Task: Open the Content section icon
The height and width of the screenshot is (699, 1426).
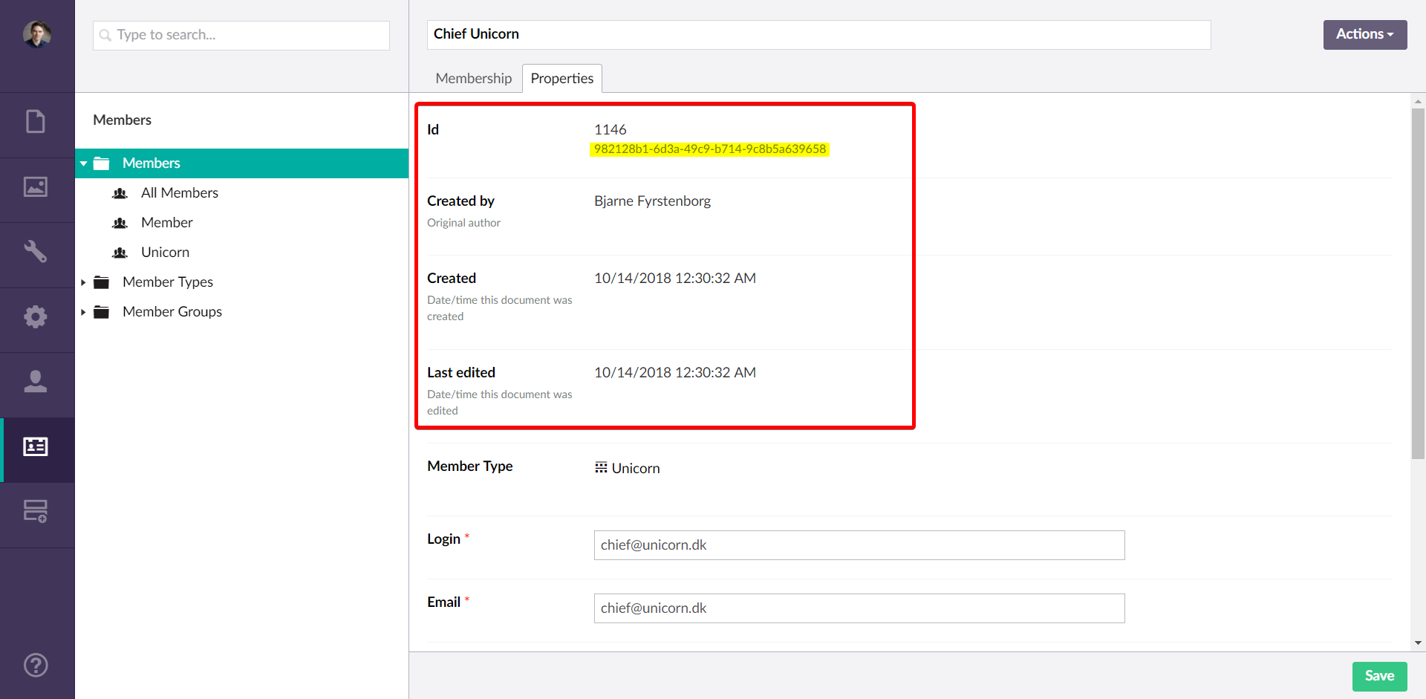Action: (36, 121)
